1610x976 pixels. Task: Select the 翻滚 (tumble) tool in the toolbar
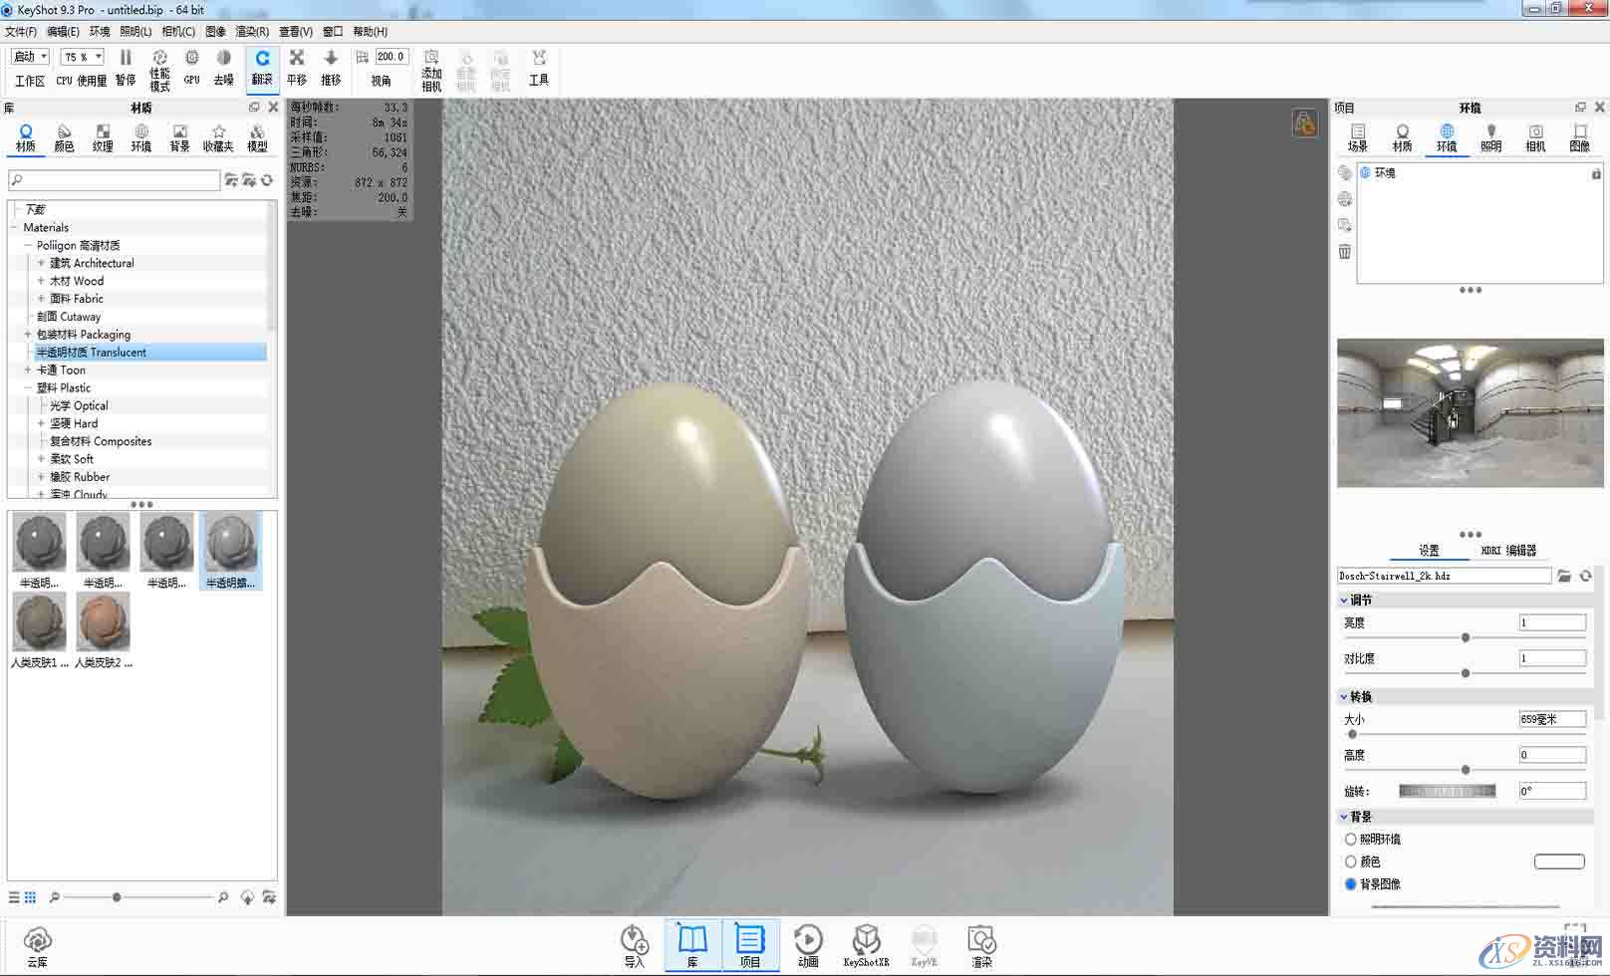click(261, 67)
